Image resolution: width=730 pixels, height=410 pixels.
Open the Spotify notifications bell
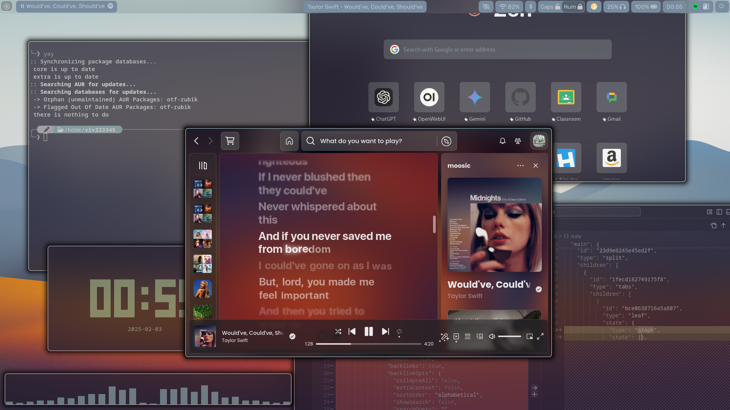[x=503, y=141]
